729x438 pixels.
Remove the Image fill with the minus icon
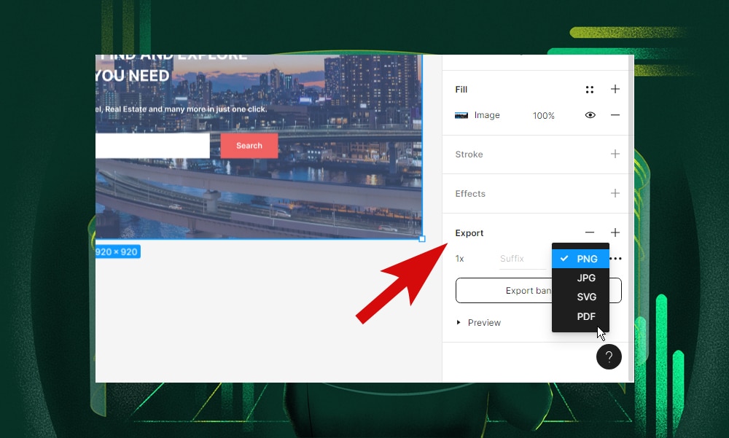[x=615, y=115]
